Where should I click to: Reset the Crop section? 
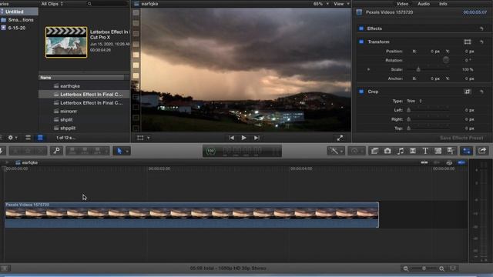pyautogui.click(x=481, y=92)
